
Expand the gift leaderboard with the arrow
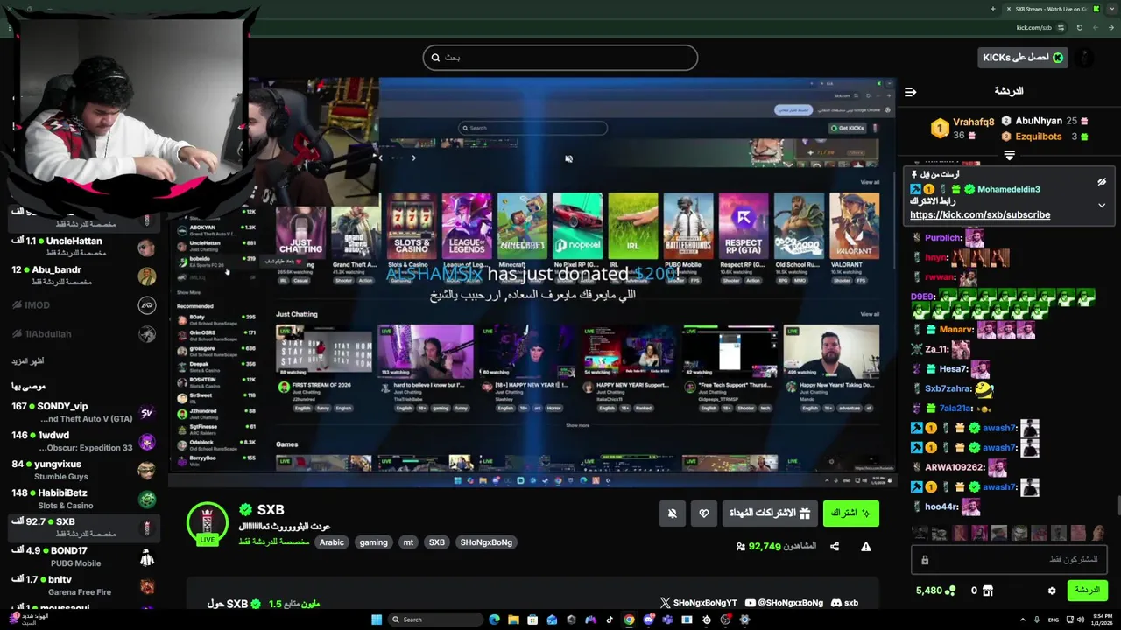click(x=1009, y=156)
